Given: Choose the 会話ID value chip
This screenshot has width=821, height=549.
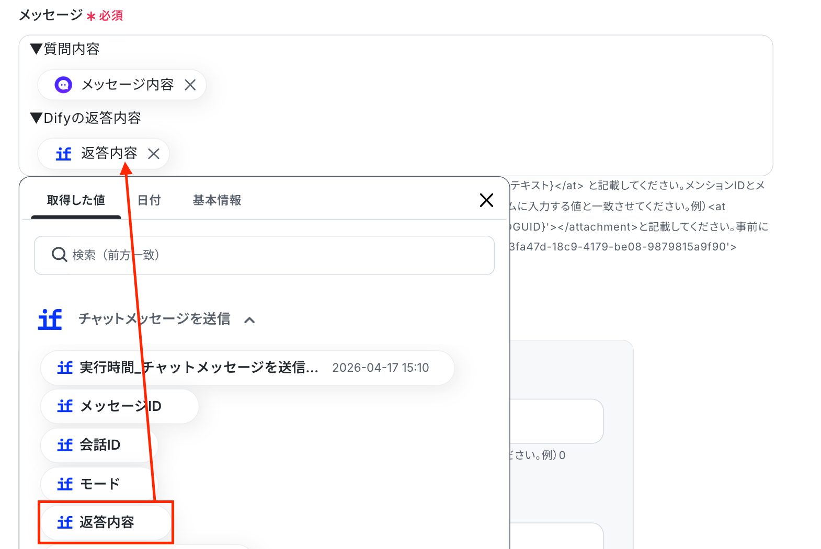Looking at the screenshot, I should [99, 445].
